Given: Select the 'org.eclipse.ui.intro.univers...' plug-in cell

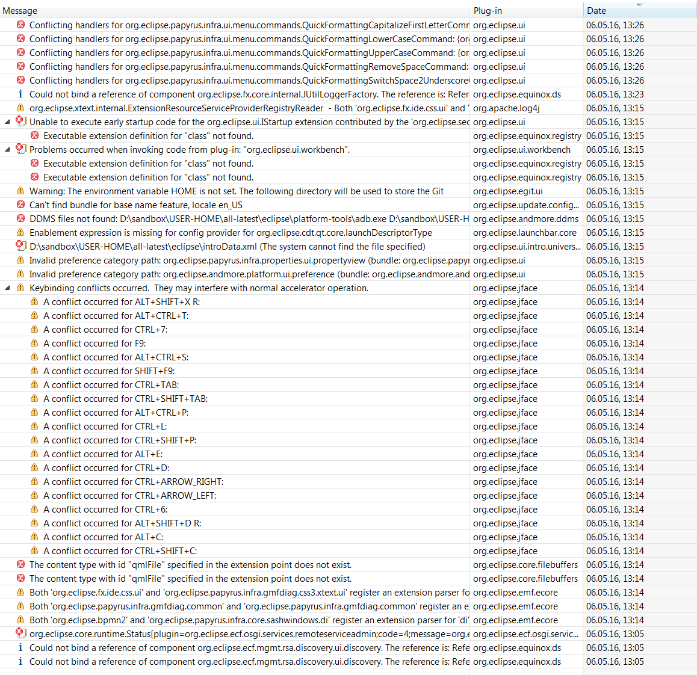Looking at the screenshot, I should point(526,247).
